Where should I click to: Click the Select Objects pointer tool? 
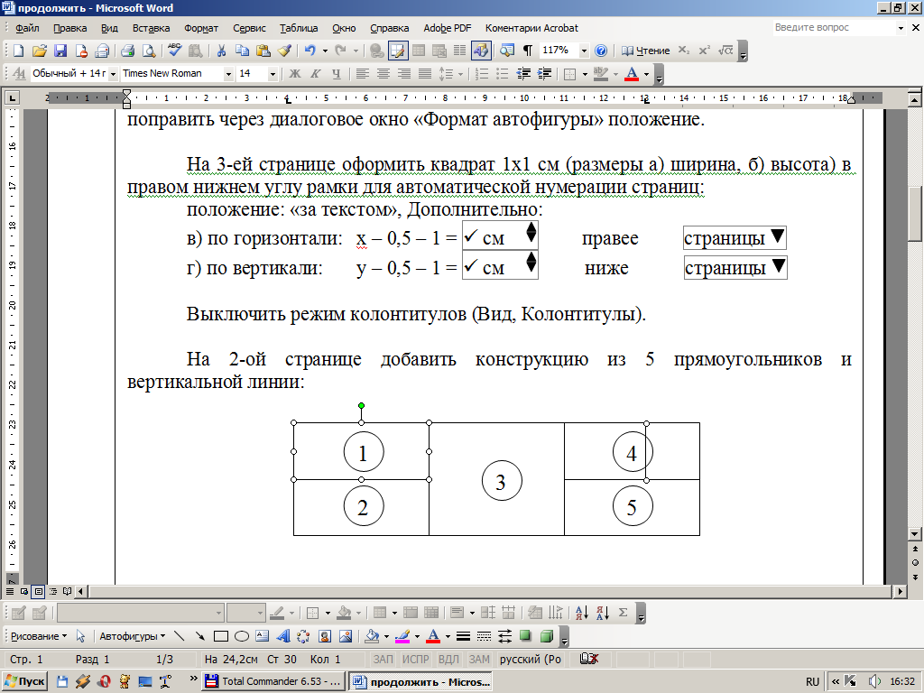tap(80, 636)
